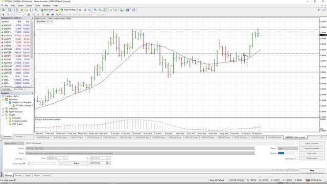Toggle the Optimization checkbox
Screen dimensions: 327x184
click(x=296, y=158)
